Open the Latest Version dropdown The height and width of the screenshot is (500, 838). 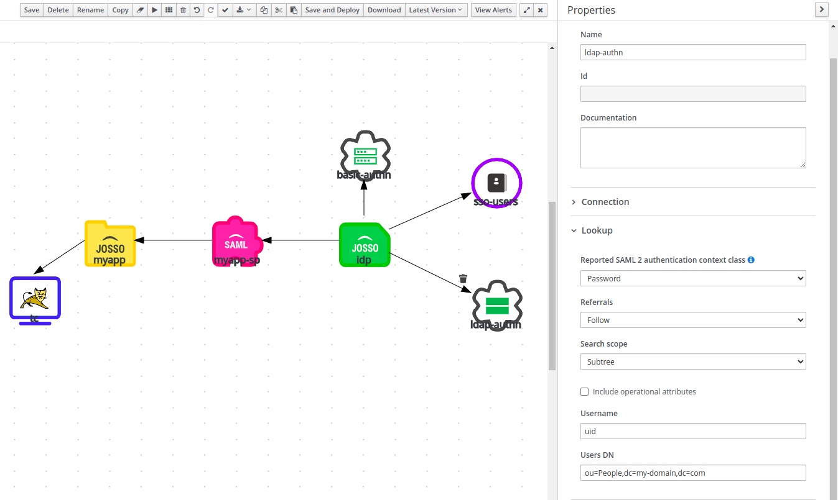tap(436, 10)
